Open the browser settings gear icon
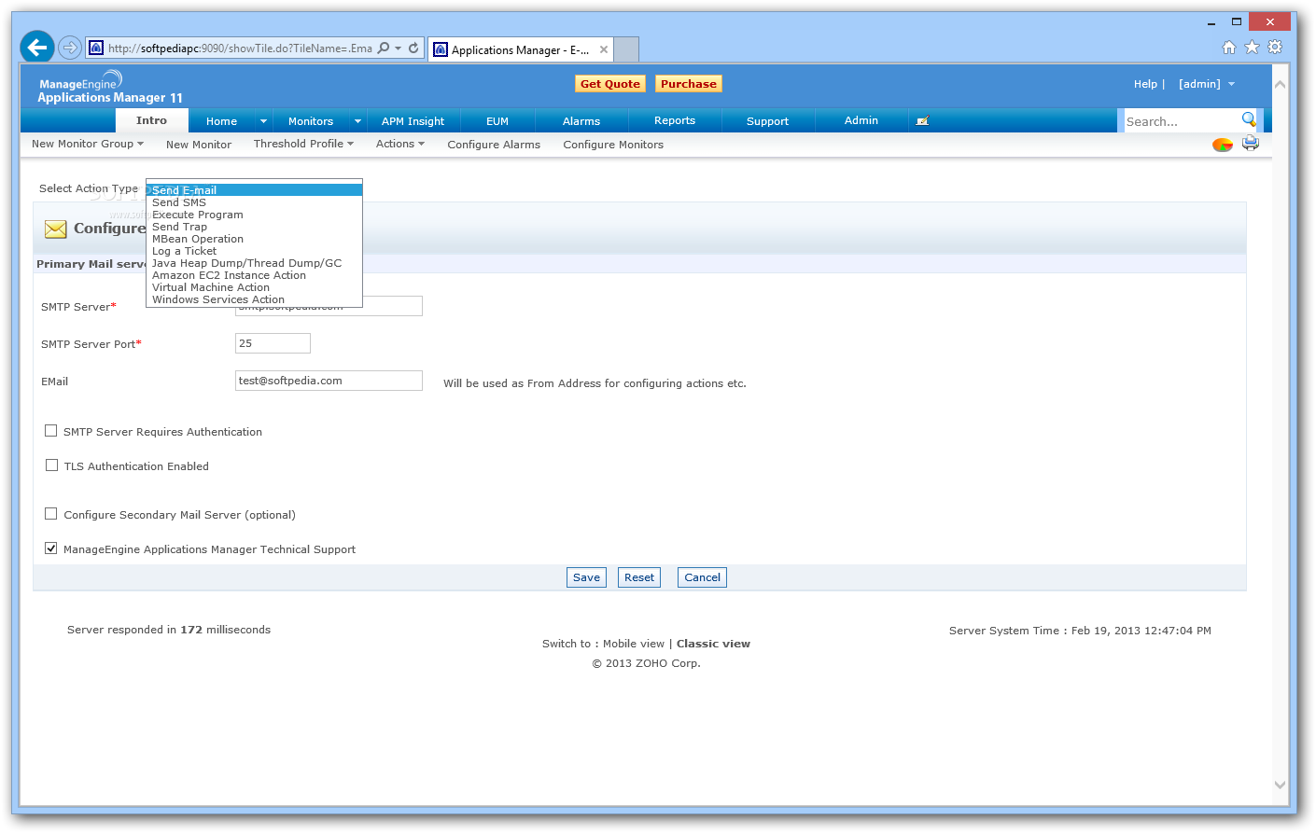The image size is (1316, 833). pyautogui.click(x=1275, y=47)
